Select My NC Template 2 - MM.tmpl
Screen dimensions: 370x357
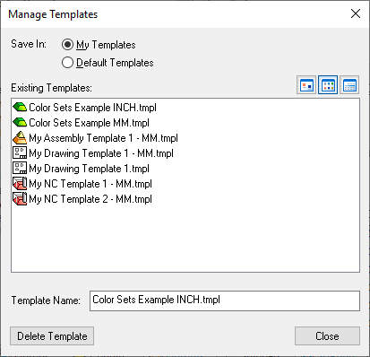(90, 199)
